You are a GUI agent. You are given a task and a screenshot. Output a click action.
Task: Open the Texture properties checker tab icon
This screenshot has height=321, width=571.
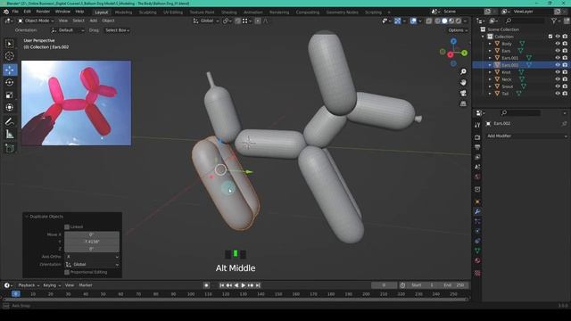477,273
